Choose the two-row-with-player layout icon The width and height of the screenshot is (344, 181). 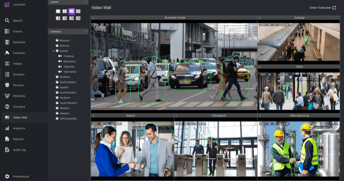[65, 18]
